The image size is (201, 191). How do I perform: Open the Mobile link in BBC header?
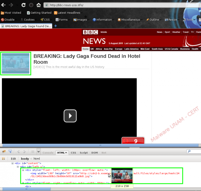click(104, 32)
